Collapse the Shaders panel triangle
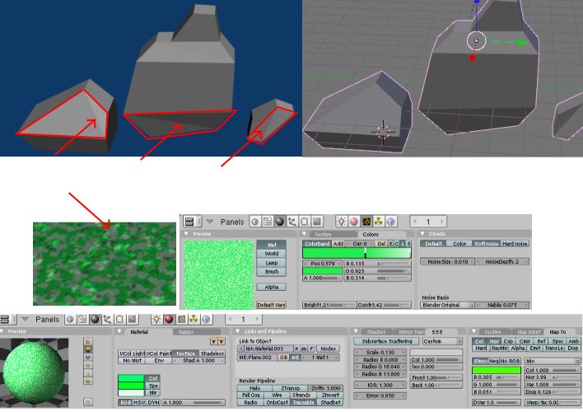Screen dimensions: 583x412 [356, 331]
